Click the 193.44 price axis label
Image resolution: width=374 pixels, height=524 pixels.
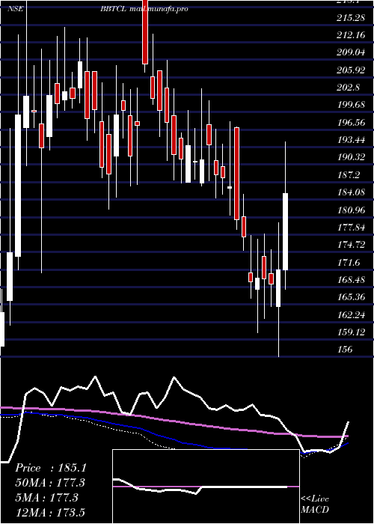coord(351,140)
